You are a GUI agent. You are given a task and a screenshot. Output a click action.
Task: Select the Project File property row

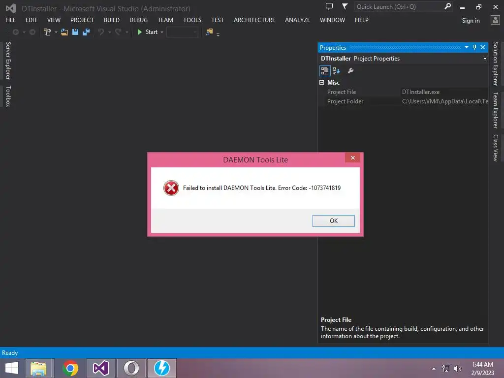pos(403,92)
